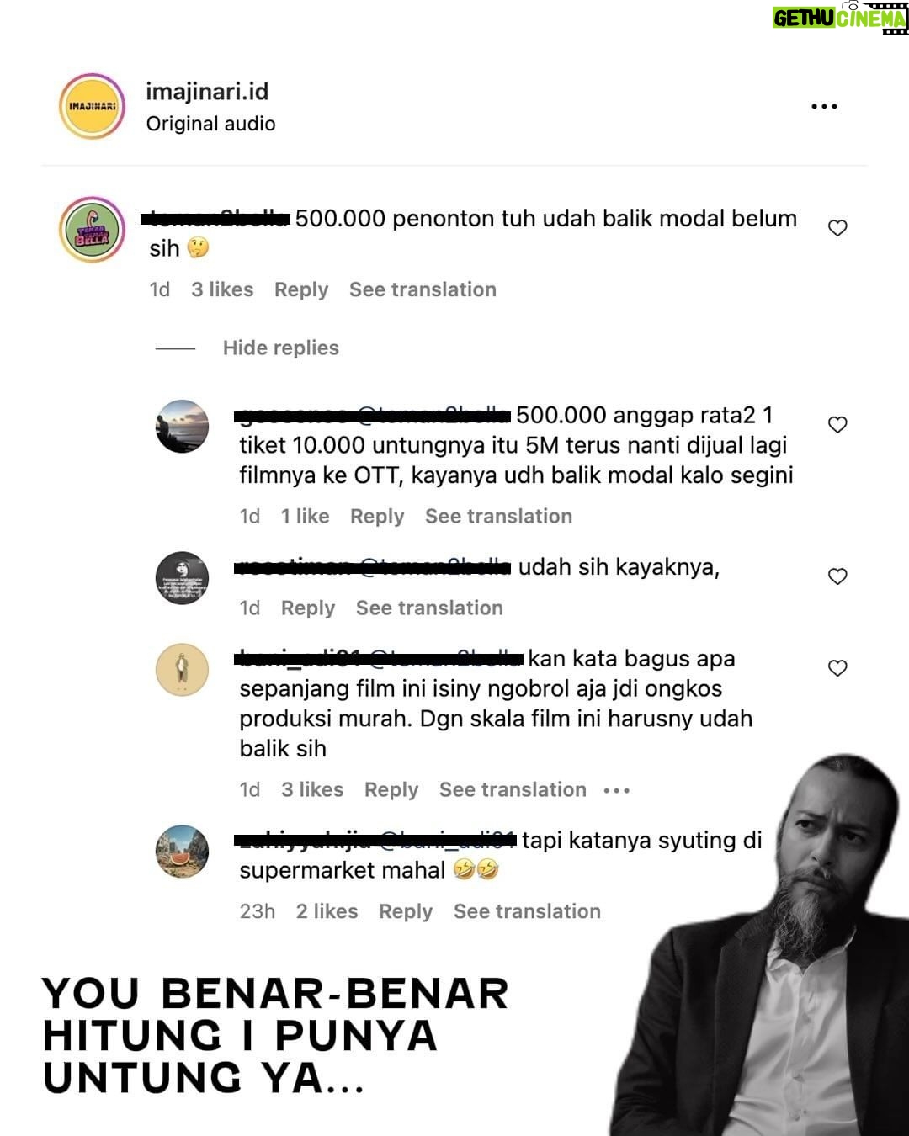The height and width of the screenshot is (1136, 909).
Task: View 3 likes on ongkos produksi reply
Action: point(312,789)
